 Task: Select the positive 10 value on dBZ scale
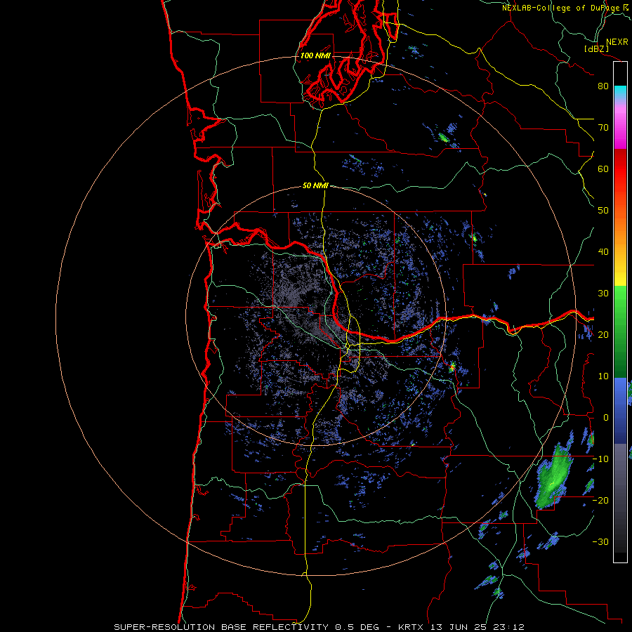point(603,376)
